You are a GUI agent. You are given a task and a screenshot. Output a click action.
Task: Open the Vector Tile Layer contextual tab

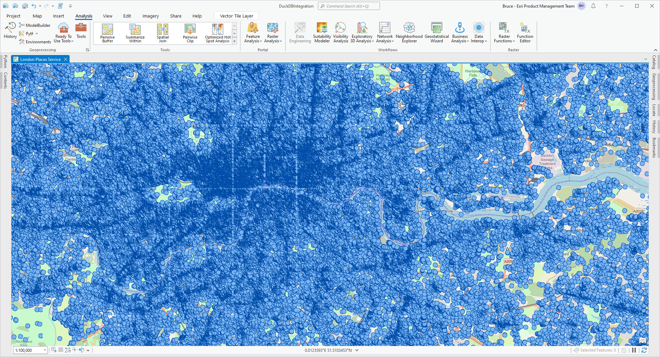pos(236,16)
